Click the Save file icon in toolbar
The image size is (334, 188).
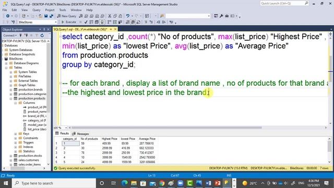tap(46, 16)
